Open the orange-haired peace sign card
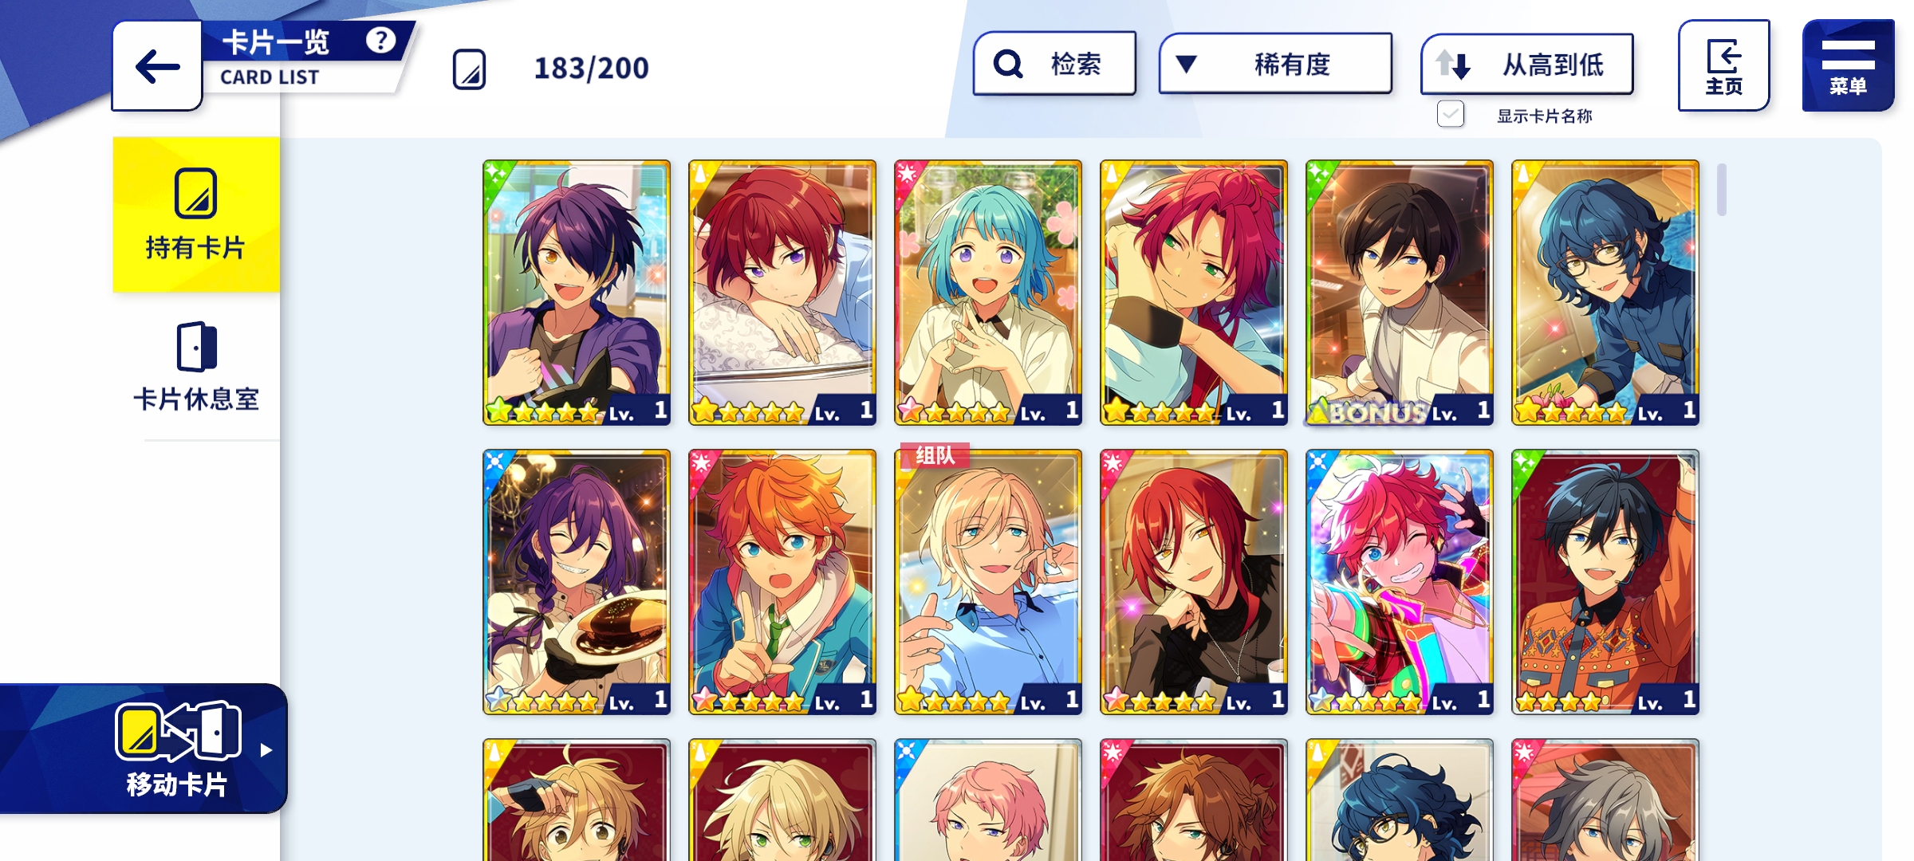The height and width of the screenshot is (861, 1914). point(782,582)
